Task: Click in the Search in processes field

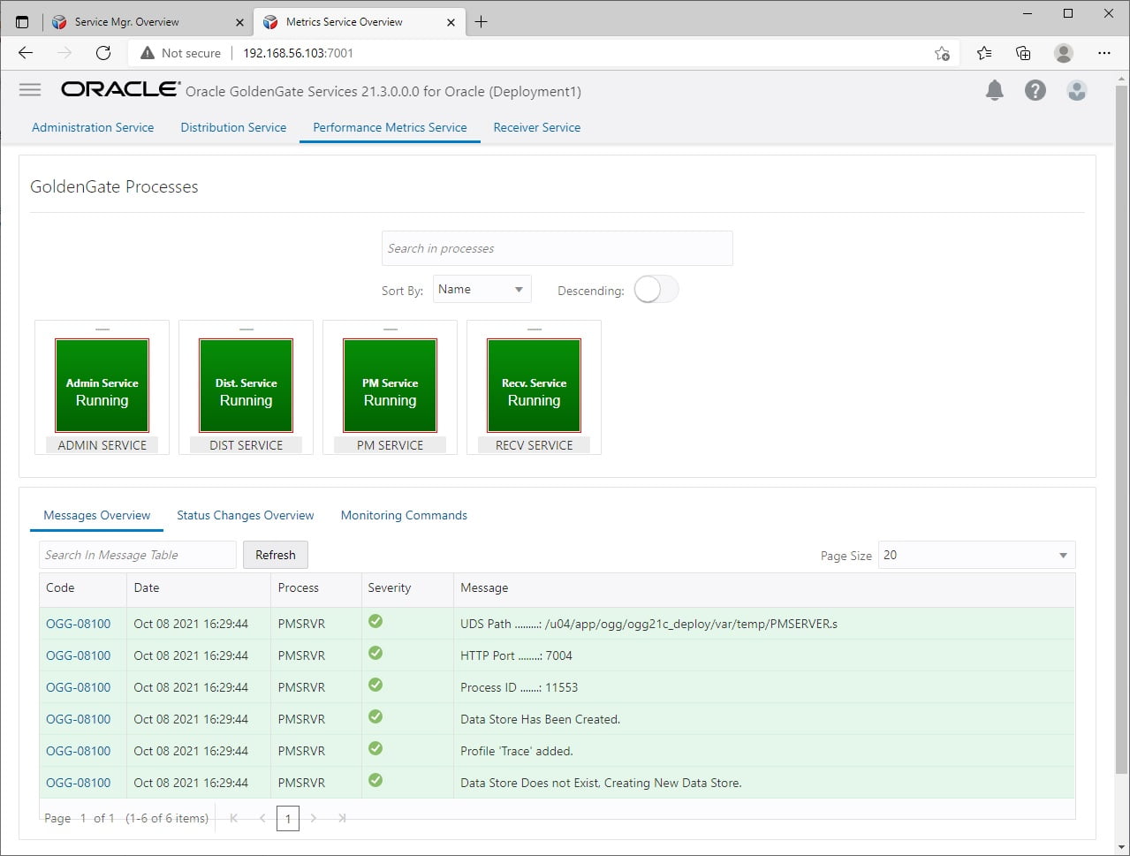Action: [x=557, y=248]
